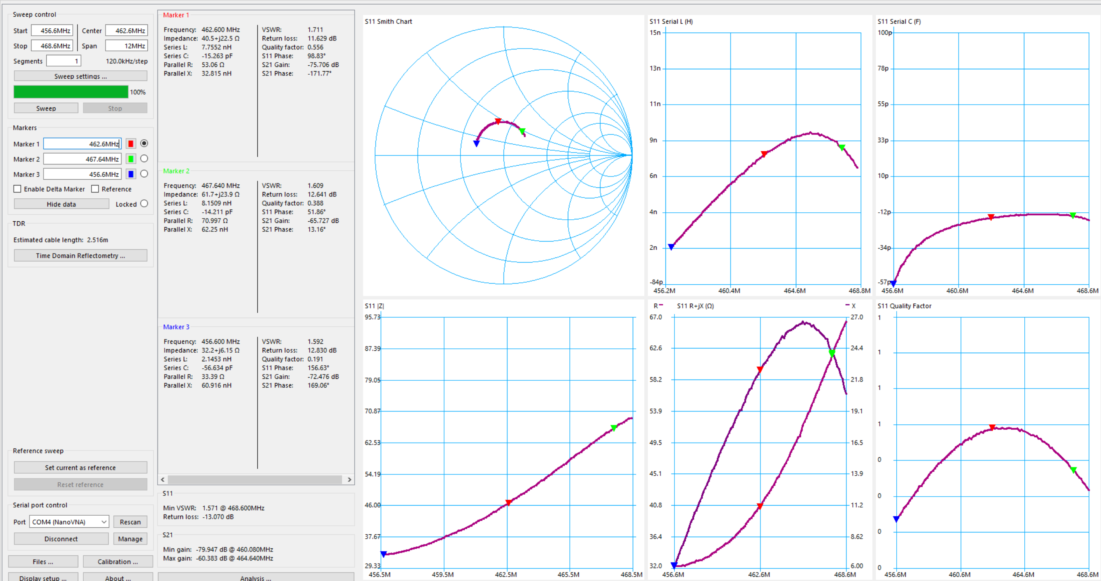Click the S11 Smith Chart title
Image resolution: width=1101 pixels, height=581 pixels.
(x=388, y=21)
